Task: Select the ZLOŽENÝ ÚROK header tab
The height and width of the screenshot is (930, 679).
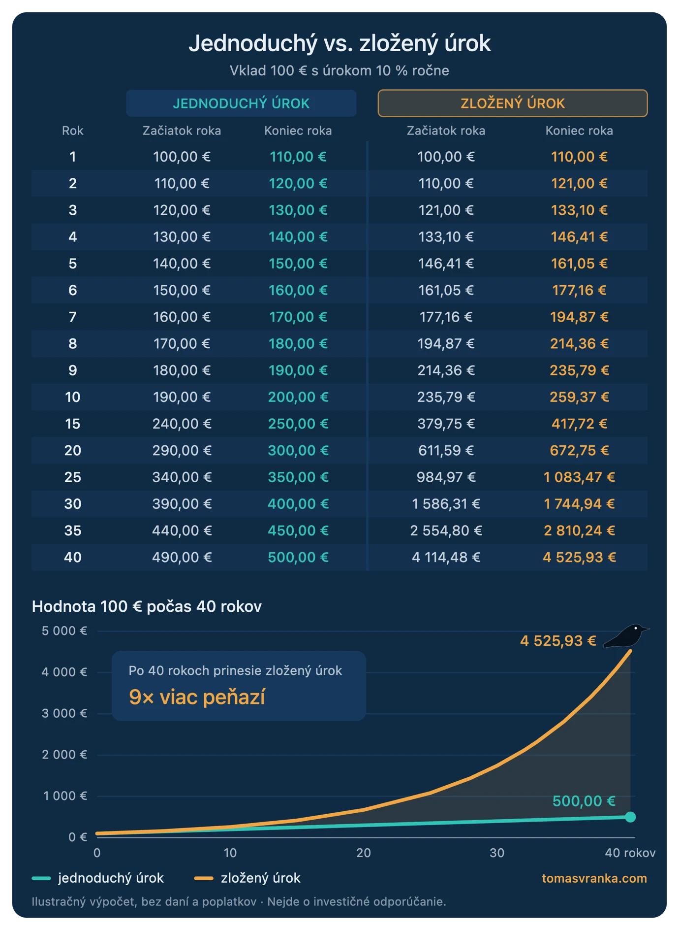Action: coord(513,103)
